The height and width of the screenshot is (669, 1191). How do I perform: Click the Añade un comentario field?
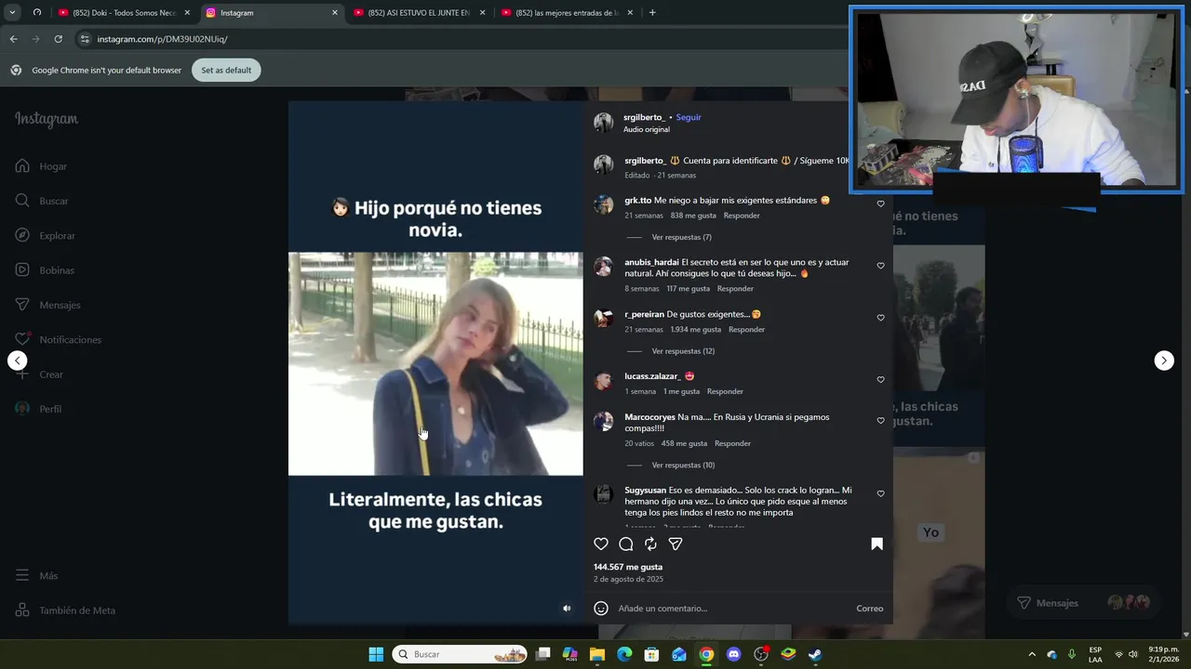tap(732, 609)
